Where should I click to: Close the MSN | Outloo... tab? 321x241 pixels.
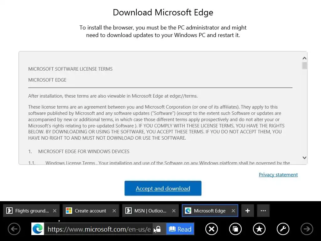174,211
